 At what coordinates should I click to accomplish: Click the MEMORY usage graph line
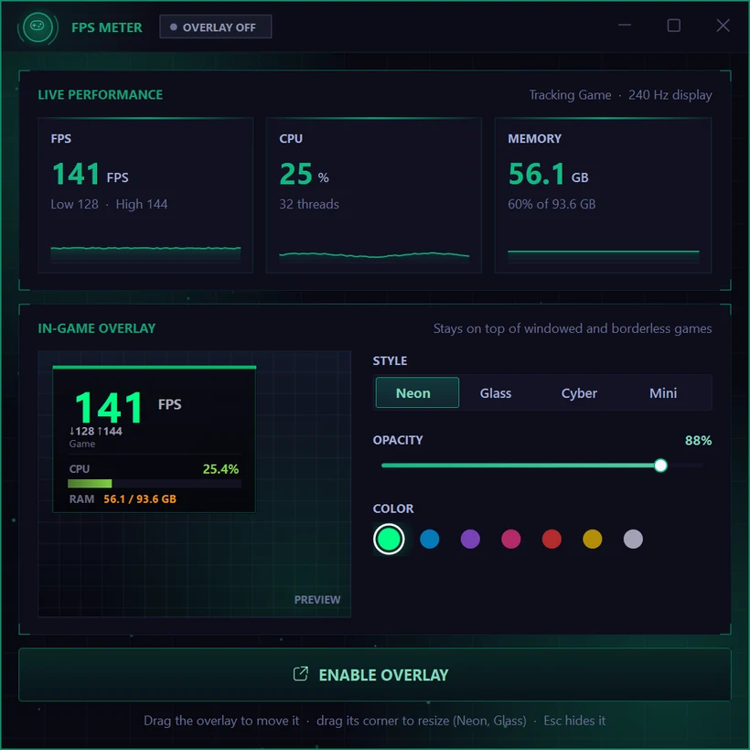tap(603, 255)
